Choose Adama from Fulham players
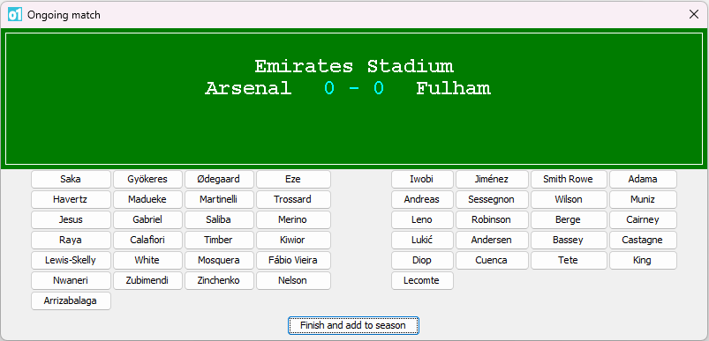The width and height of the screenshot is (709, 341). coord(643,179)
